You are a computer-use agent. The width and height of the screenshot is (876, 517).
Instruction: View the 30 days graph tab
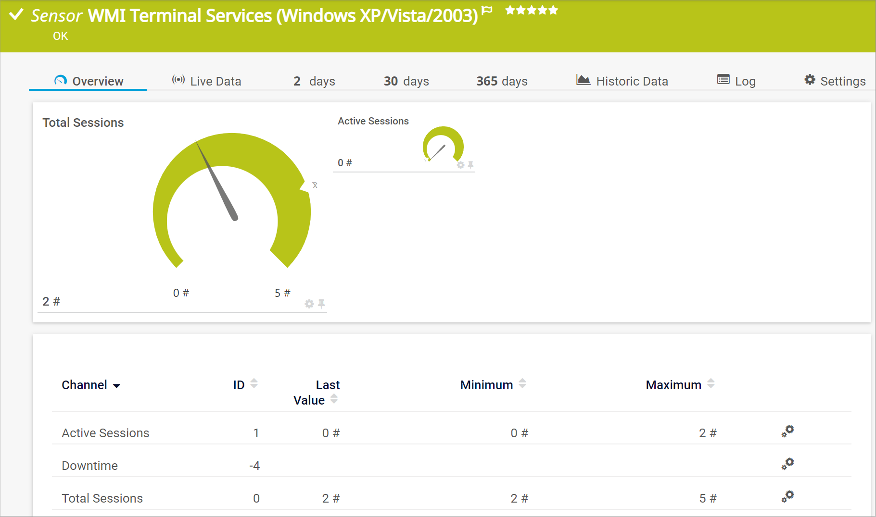point(406,81)
